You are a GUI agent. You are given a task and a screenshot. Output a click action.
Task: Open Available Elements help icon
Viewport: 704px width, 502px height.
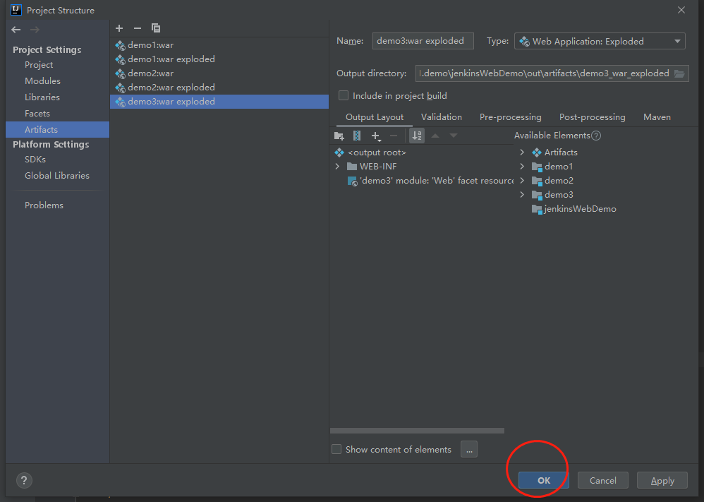click(596, 136)
